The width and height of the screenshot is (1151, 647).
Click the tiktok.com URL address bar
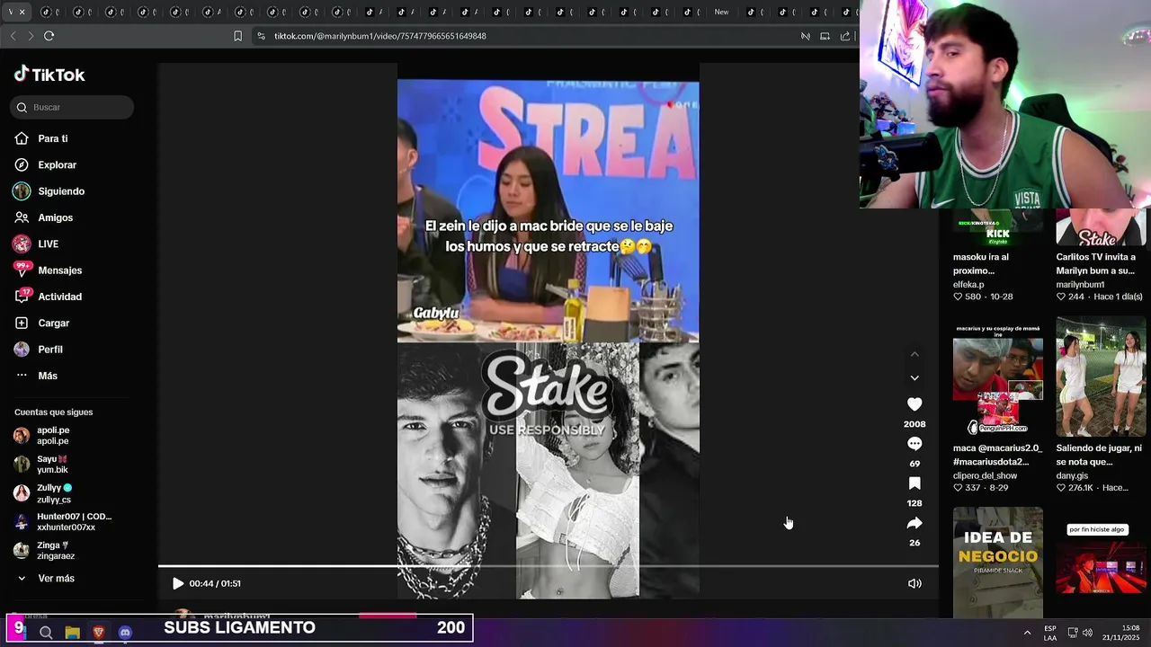379,36
